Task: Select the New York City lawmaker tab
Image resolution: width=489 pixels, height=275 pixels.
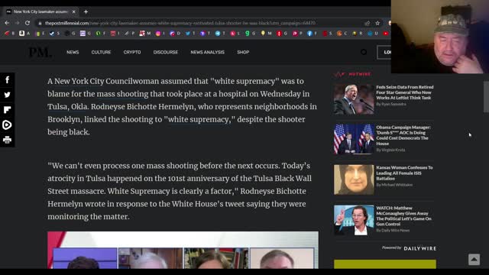Action: click(40, 12)
